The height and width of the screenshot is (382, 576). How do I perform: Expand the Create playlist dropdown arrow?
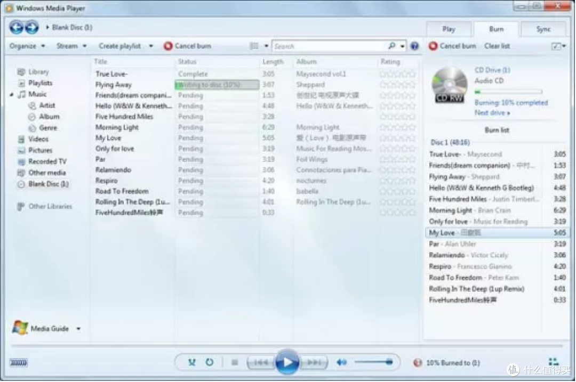pos(151,46)
